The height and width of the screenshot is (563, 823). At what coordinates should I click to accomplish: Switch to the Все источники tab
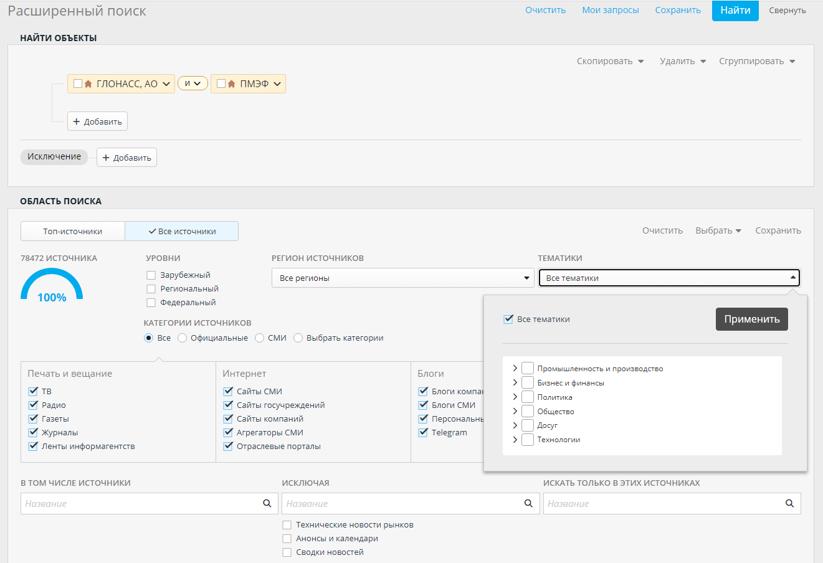click(182, 231)
